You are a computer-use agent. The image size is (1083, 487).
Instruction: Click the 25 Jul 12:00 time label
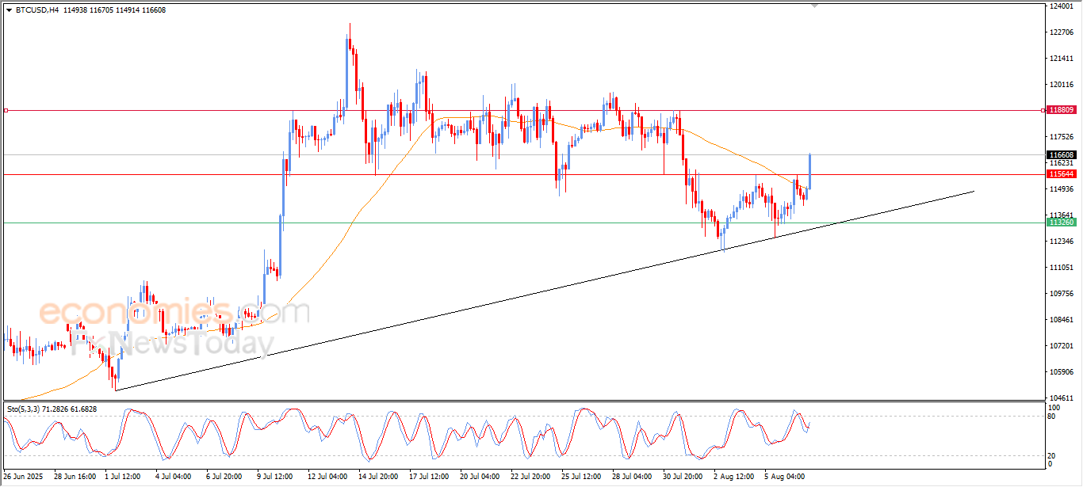click(580, 477)
